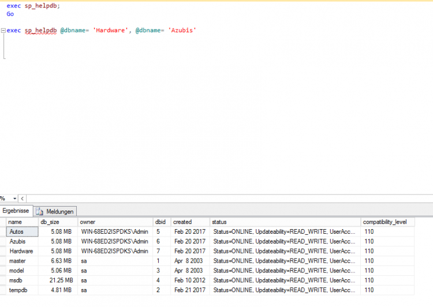Image resolution: width=433 pixels, height=307 pixels.
Task: Select the tempdb name cell
Action: pyautogui.click(x=22, y=290)
